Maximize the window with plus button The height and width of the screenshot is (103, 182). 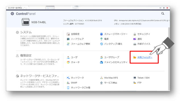pyautogui.click(x=164, y=8)
